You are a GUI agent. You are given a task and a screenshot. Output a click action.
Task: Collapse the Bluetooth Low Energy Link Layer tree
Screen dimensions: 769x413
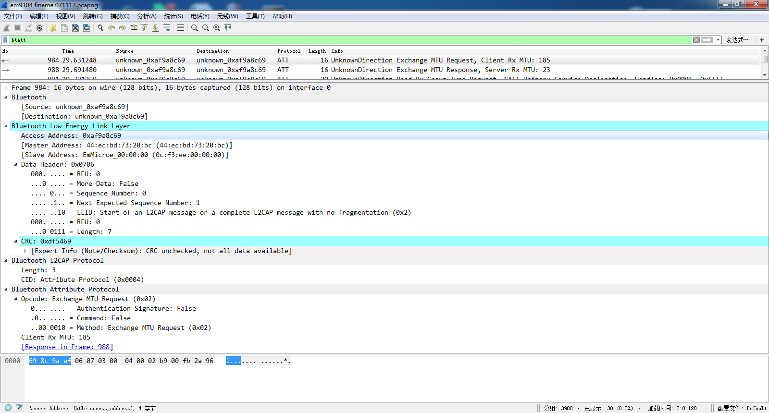click(6, 126)
